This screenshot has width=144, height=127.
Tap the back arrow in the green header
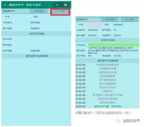(5, 5)
